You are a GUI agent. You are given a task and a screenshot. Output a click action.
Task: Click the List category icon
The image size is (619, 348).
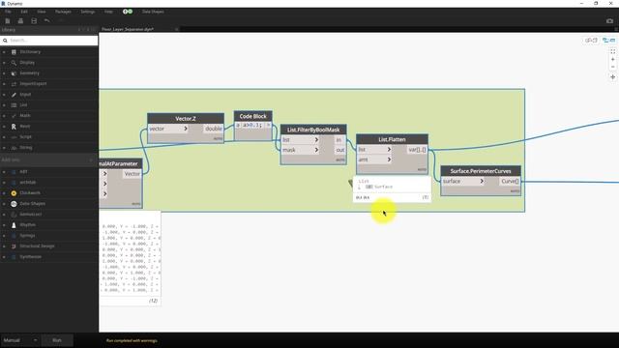[x=14, y=105]
